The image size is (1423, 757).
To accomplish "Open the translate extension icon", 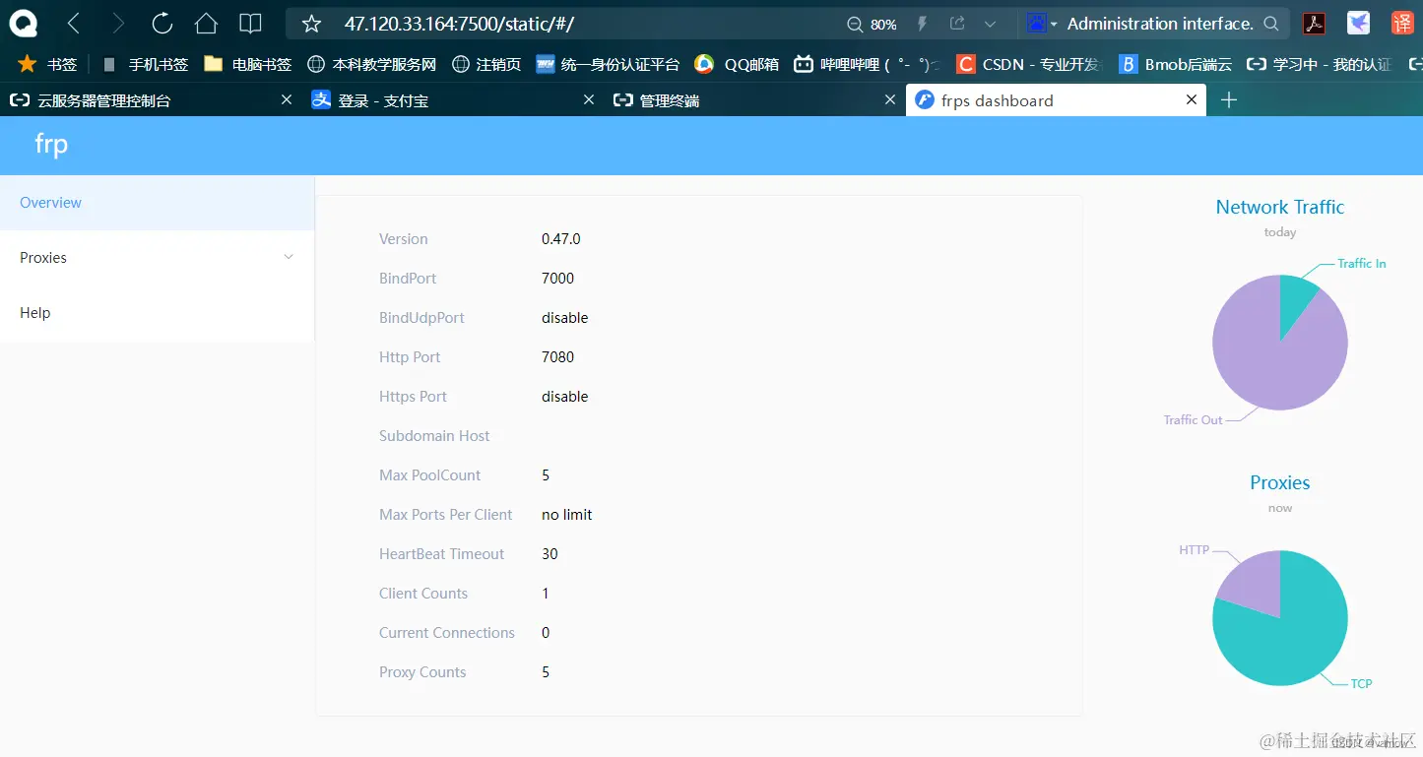I will (1402, 24).
